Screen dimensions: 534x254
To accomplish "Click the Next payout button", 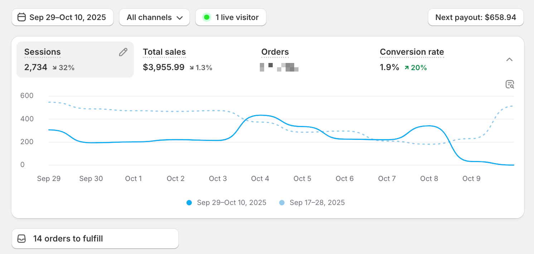I will click(476, 17).
